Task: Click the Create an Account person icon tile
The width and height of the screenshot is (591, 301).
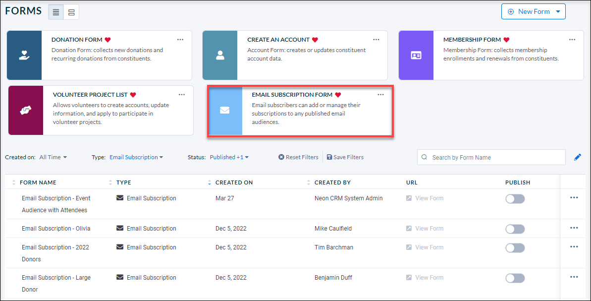Action: click(220, 56)
